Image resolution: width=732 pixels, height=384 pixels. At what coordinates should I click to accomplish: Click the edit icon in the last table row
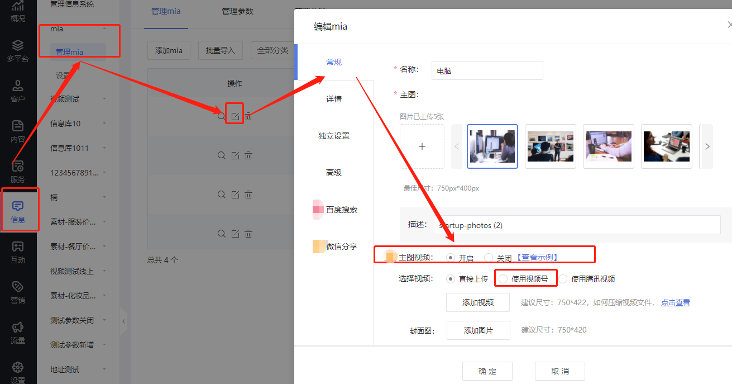click(x=235, y=234)
